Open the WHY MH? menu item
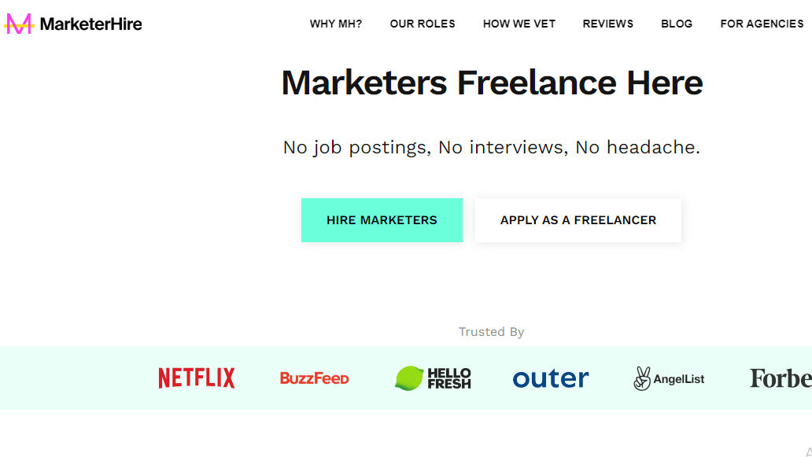The height and width of the screenshot is (457, 812). click(x=335, y=24)
